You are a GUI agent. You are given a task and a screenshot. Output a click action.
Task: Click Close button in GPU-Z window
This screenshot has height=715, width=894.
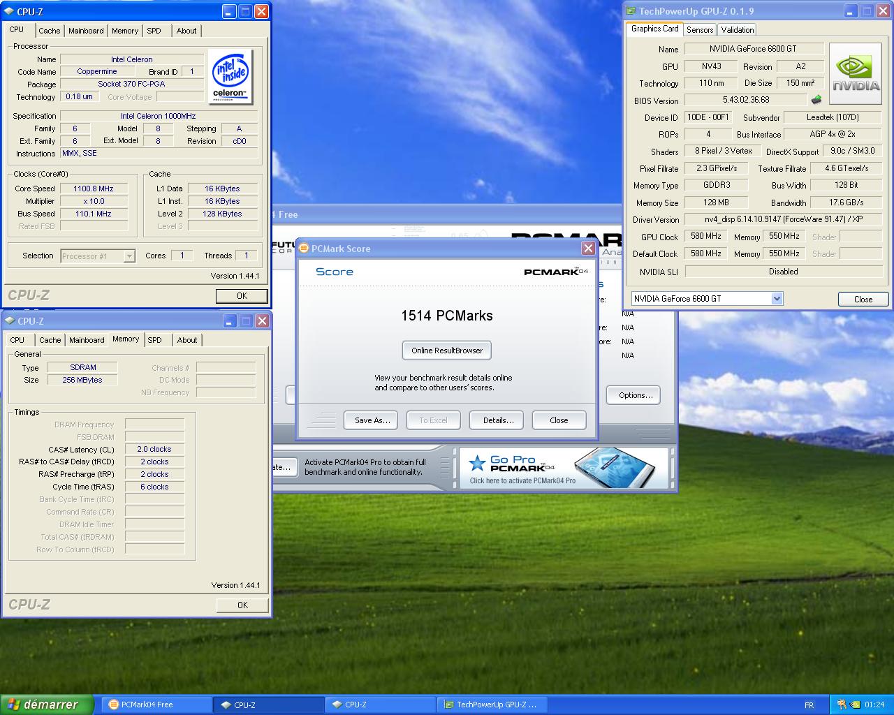coord(863,299)
